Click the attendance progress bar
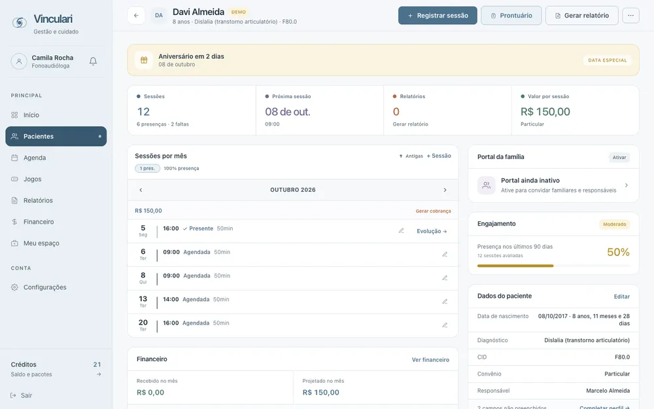Image resolution: width=654 pixels, height=409 pixels. pyautogui.click(x=553, y=266)
